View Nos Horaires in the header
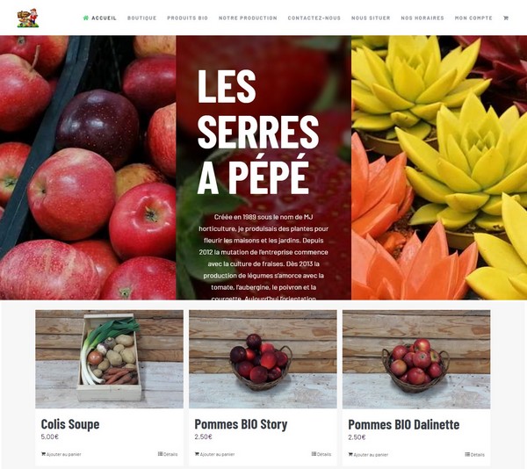527x469 pixels. [x=422, y=18]
